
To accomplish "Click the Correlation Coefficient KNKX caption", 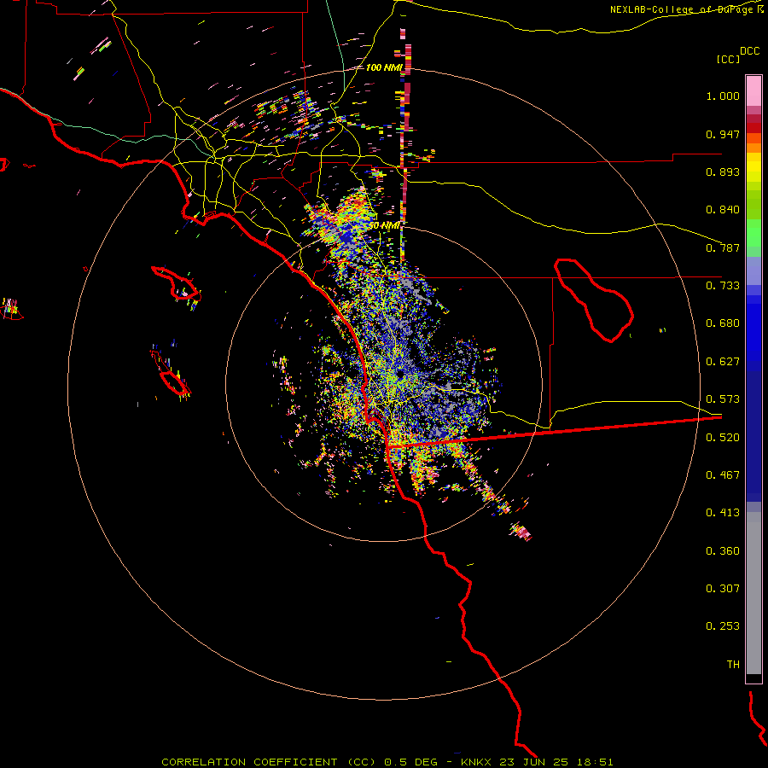I will [x=387, y=762].
